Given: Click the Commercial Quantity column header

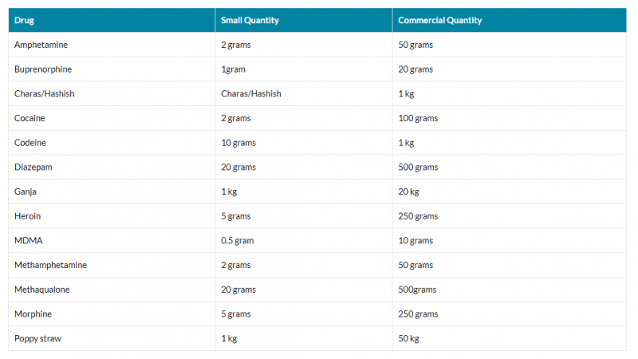Looking at the screenshot, I should [x=439, y=20].
